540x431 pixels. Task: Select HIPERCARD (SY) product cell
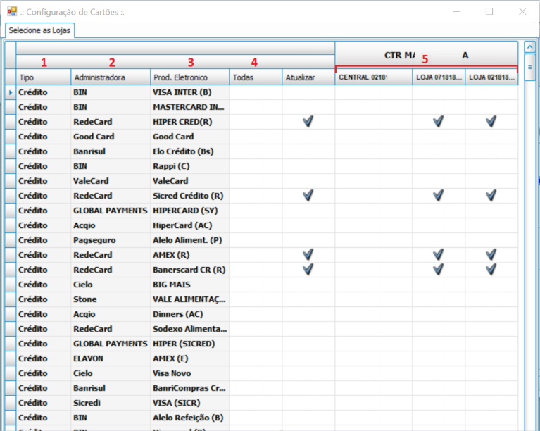point(190,211)
